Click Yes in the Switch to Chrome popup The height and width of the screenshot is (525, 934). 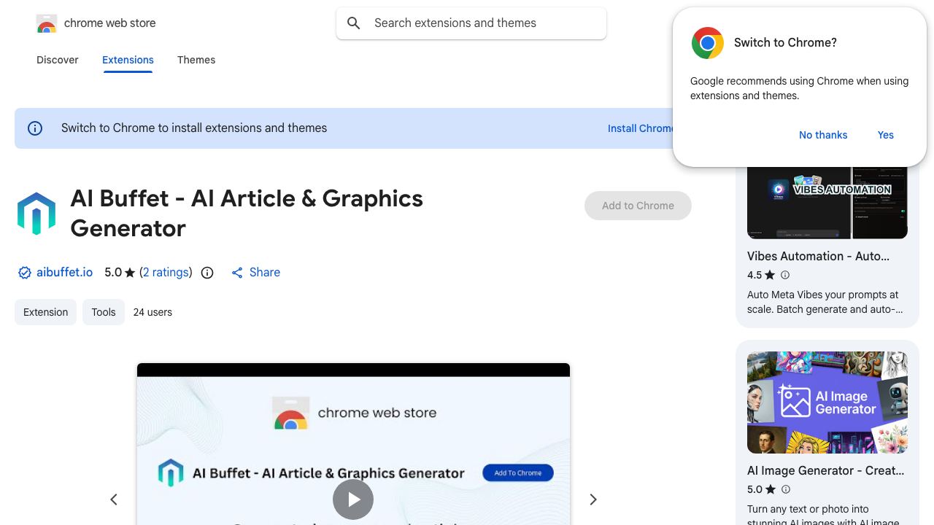point(886,135)
